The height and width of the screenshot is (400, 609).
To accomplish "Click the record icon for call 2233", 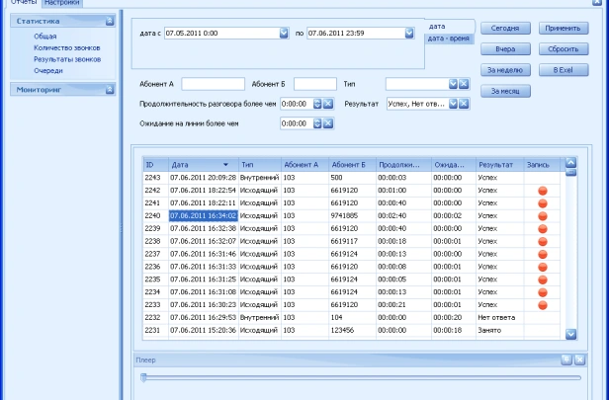I will (x=542, y=305).
